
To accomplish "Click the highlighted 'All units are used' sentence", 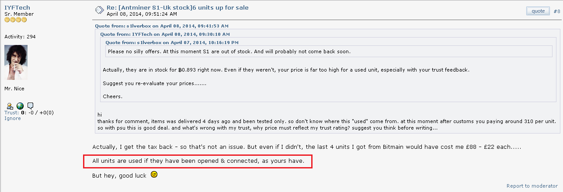I will 198,161.
